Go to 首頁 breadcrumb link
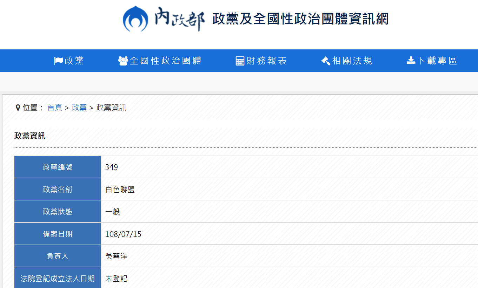The height and width of the screenshot is (288, 478). (55, 108)
